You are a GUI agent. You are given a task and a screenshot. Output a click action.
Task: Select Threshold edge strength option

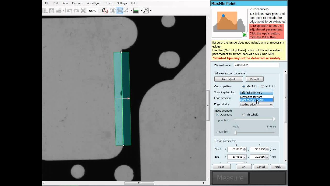244,115
